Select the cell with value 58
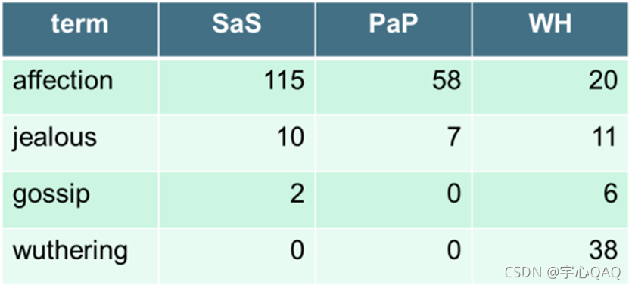632x288 pixels. point(394,87)
